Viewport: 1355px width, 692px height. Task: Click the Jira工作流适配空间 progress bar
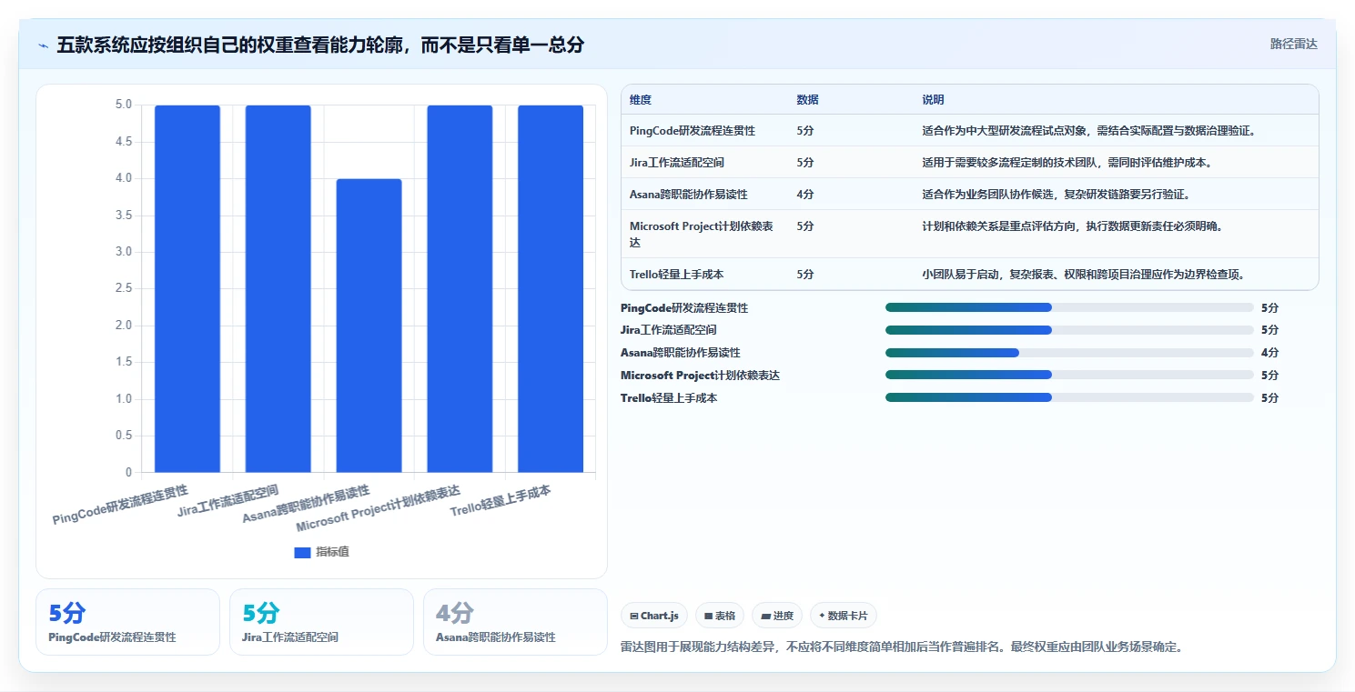[1069, 330]
